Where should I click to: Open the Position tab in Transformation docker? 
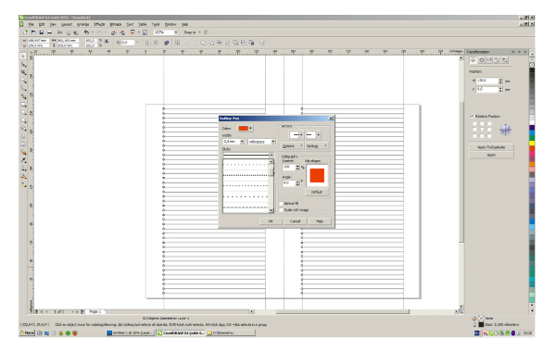[x=474, y=60]
